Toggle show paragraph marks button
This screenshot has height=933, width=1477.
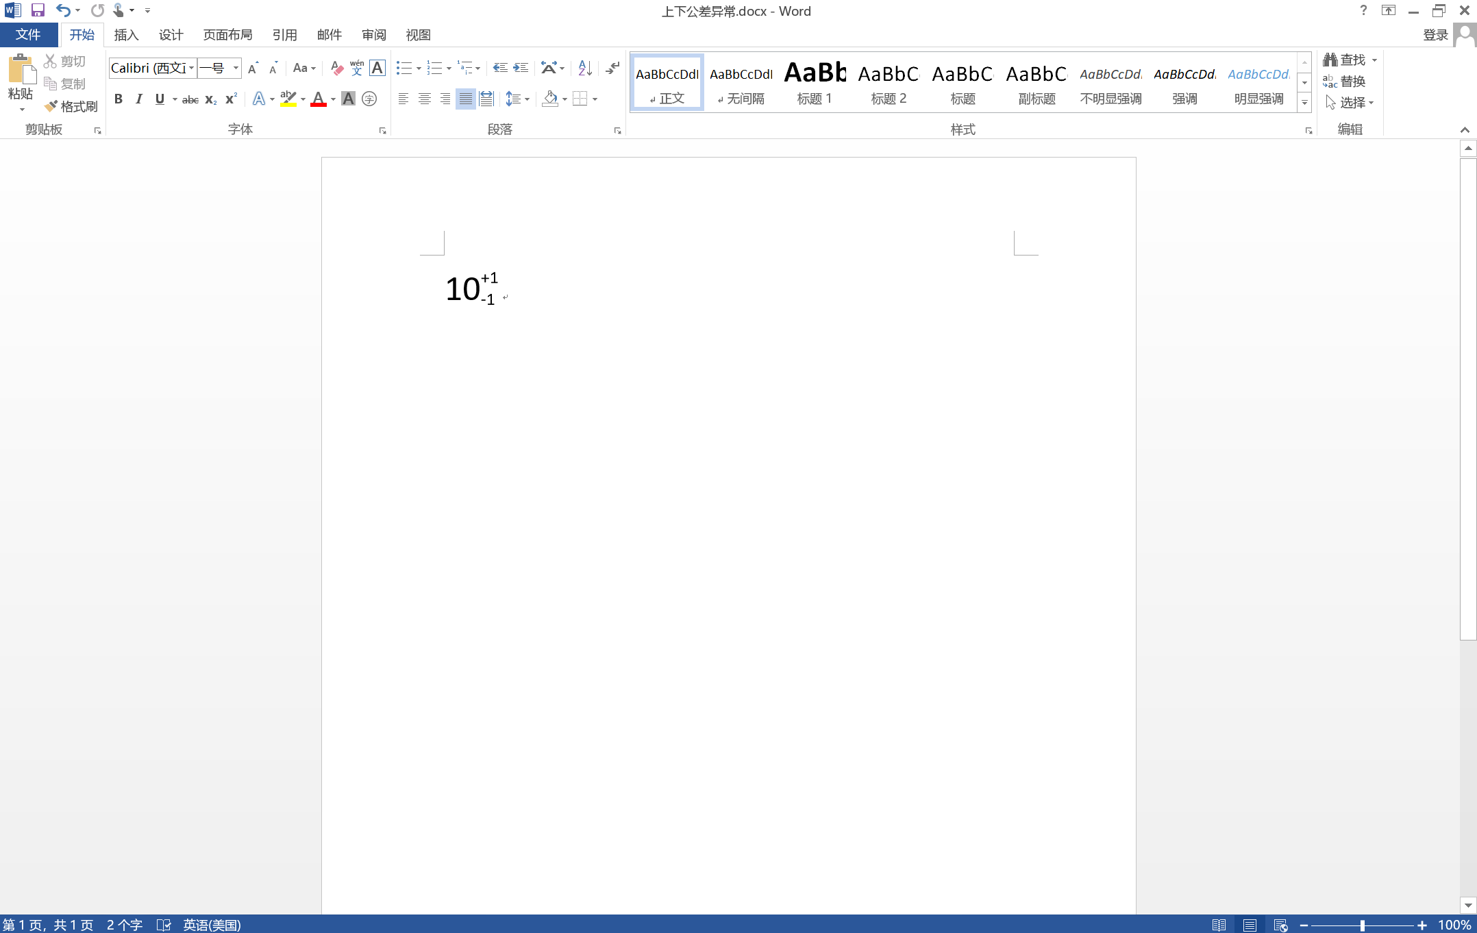click(x=612, y=68)
